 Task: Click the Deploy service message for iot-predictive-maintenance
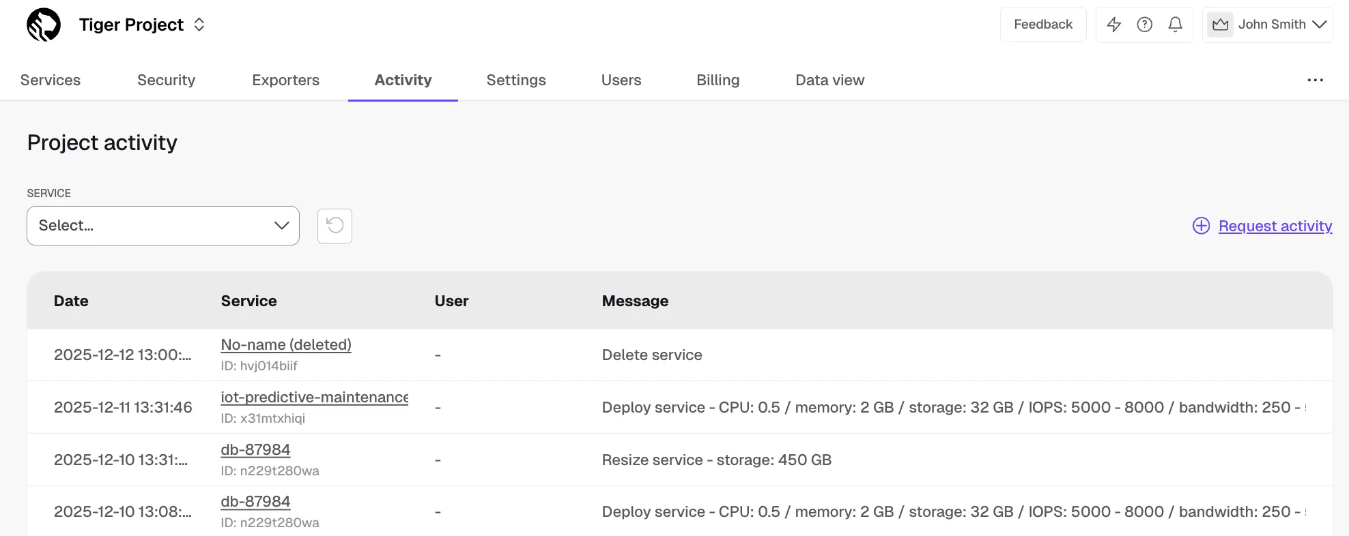coord(954,408)
